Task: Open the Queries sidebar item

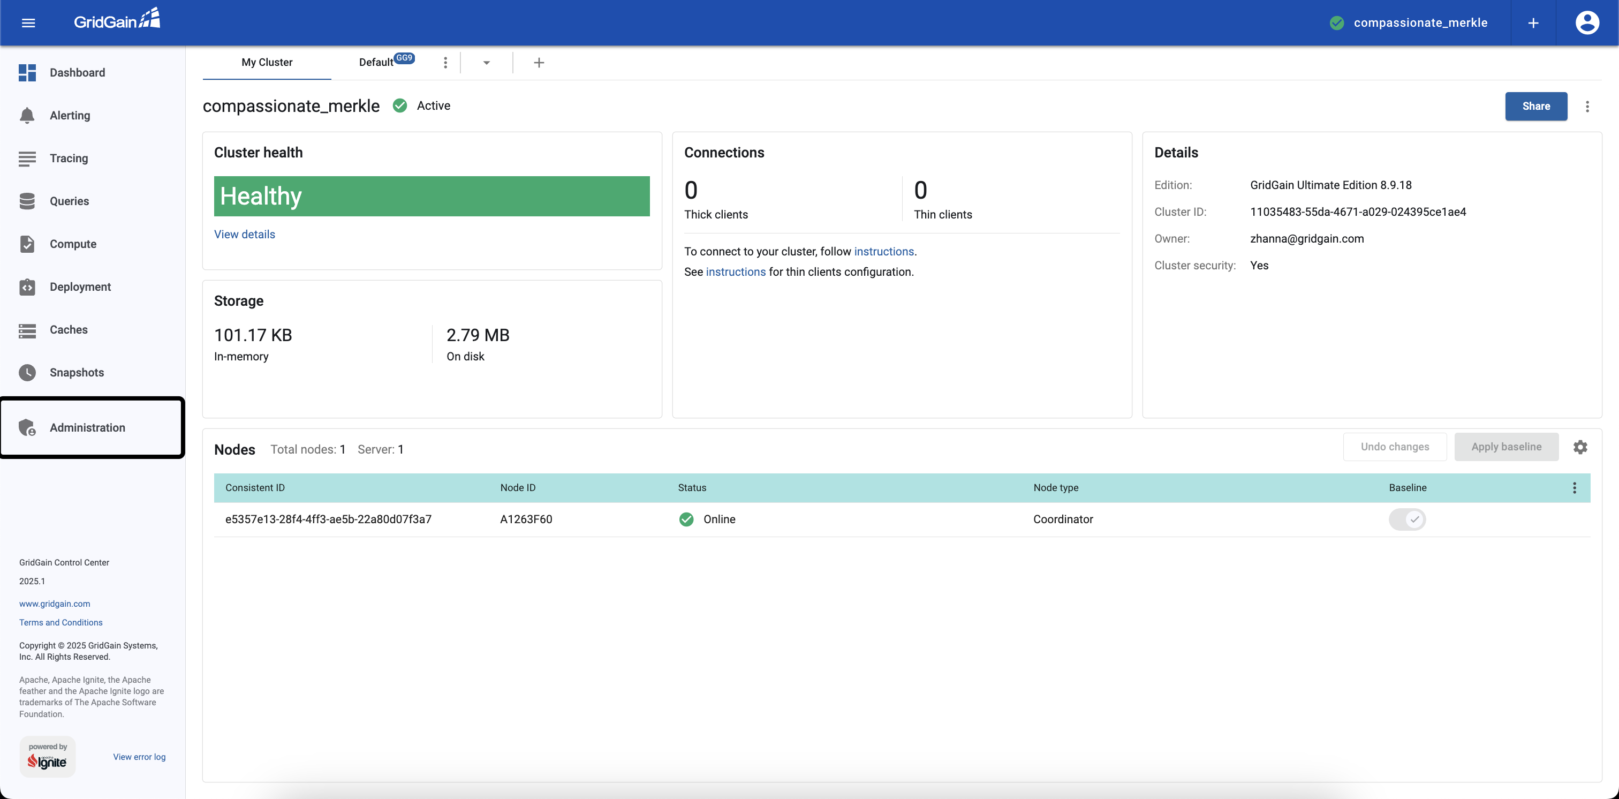Action: [93, 200]
